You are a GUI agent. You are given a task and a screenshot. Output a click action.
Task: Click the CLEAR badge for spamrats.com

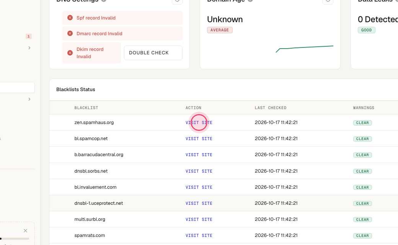[362, 235]
